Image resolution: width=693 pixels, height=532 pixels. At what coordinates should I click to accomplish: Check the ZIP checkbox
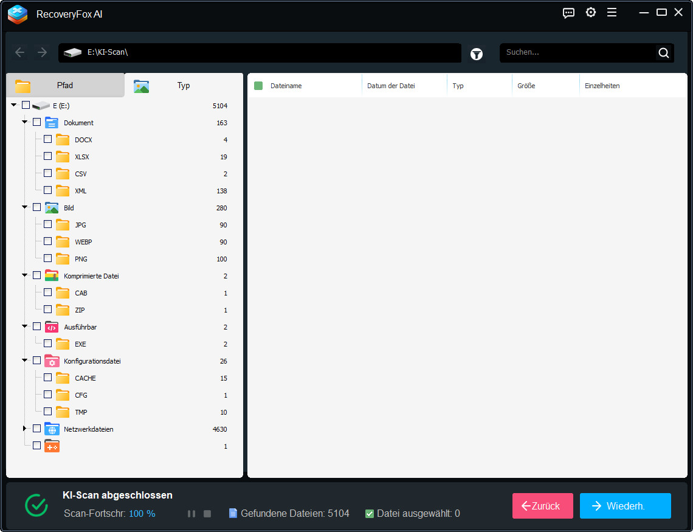(48, 309)
